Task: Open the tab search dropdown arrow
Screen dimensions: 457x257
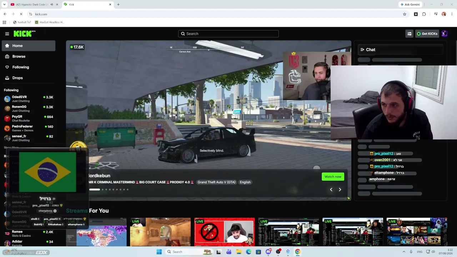Action: point(4,5)
